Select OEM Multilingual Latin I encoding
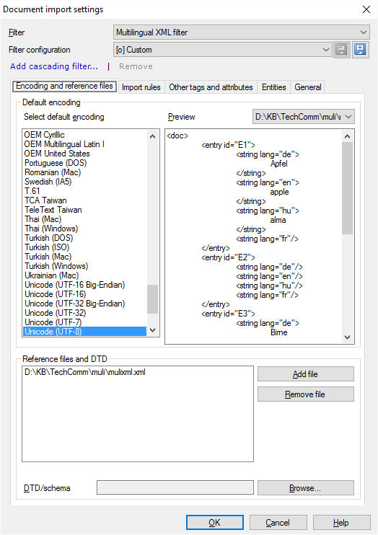Image resolution: width=378 pixels, height=535 pixels. [x=84, y=144]
